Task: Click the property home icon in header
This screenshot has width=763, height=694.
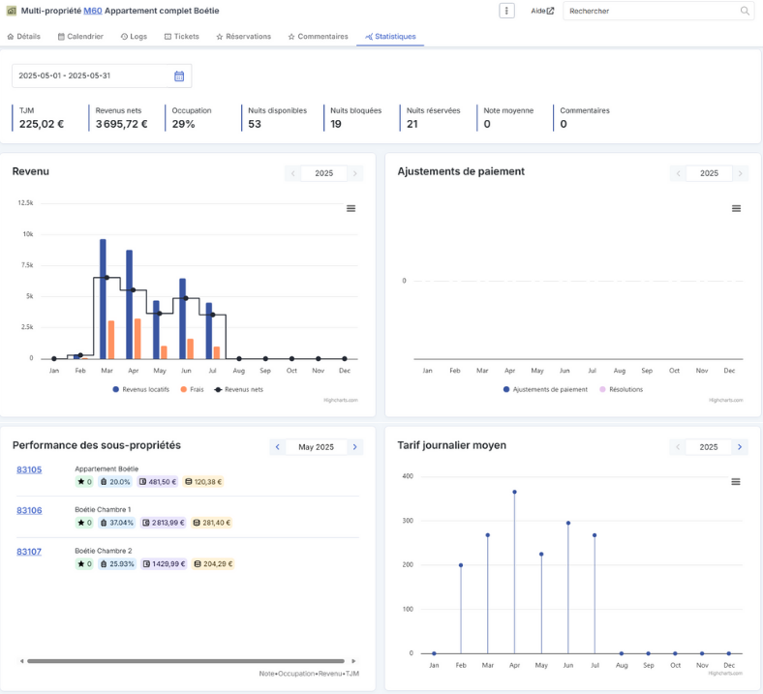Action: tap(12, 11)
